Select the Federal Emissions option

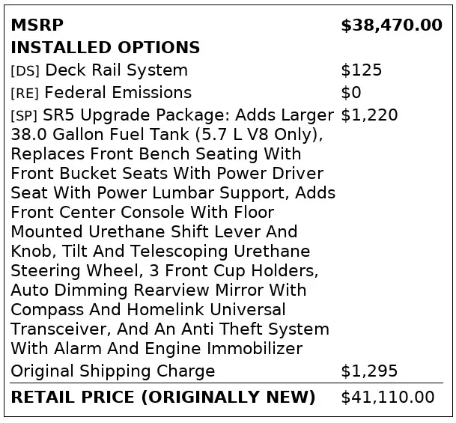[118, 92]
